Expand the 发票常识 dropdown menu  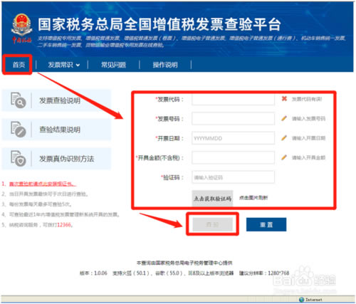[63, 65]
